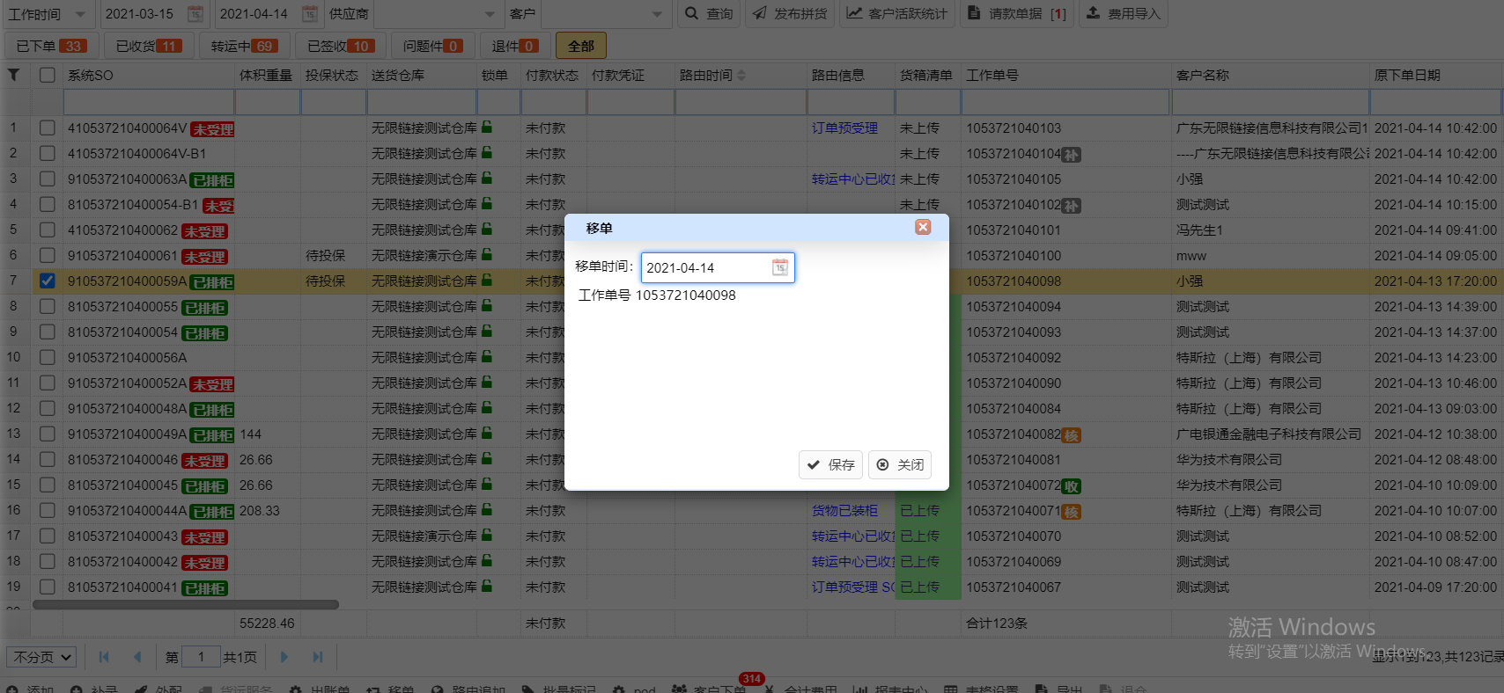Uncheck the row 7 checkbox for 910537210400059A

click(48, 281)
